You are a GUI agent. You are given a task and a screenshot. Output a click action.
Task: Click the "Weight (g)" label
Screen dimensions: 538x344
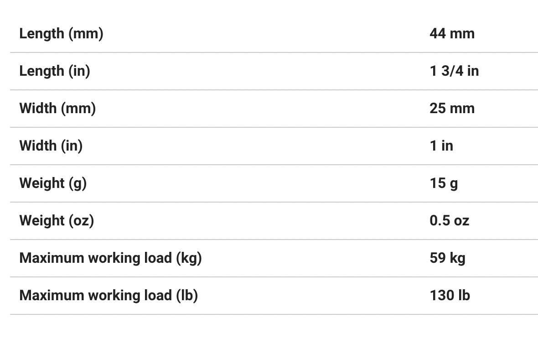click(x=53, y=183)
